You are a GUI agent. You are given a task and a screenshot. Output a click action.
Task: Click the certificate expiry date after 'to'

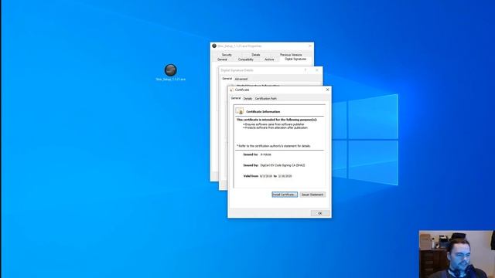tap(285, 176)
